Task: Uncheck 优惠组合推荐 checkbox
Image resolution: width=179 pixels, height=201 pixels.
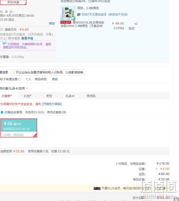Action: coord(2,112)
